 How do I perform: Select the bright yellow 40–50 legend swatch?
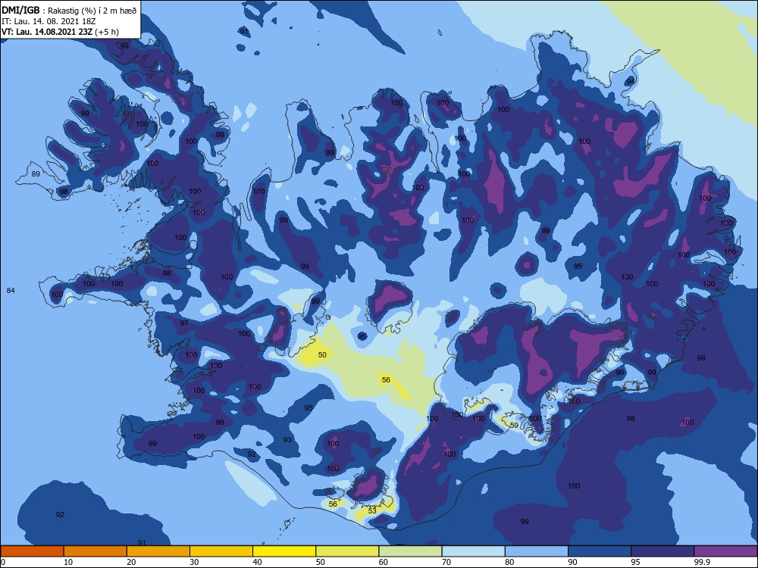[284, 551]
